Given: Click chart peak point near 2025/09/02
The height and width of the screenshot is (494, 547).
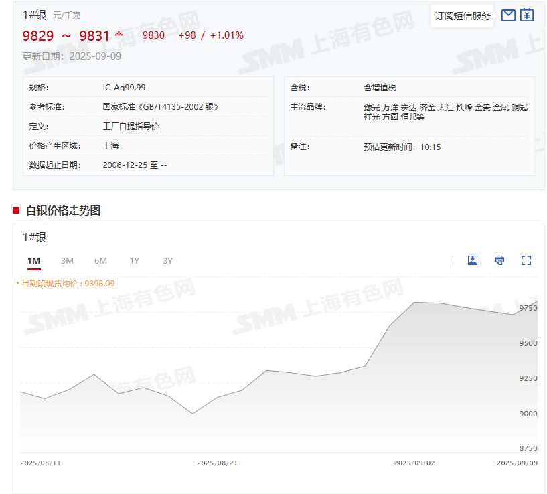Looking at the screenshot, I should [x=415, y=303].
